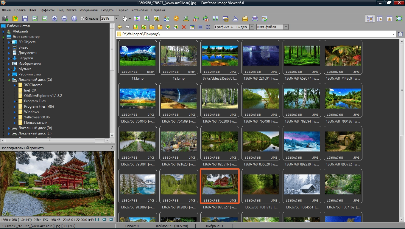Open settings checklist icon
405x229 pixels.
(x=265, y=18)
